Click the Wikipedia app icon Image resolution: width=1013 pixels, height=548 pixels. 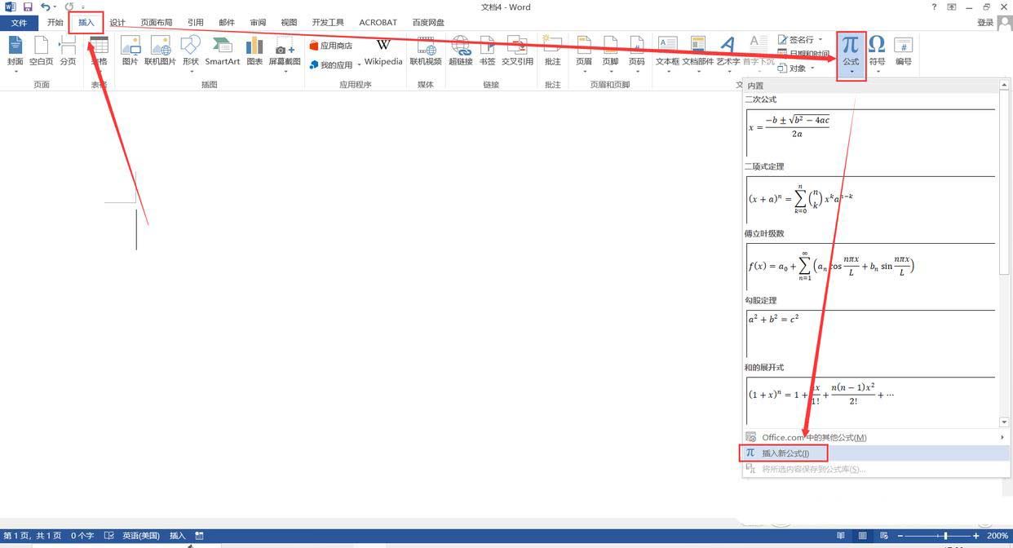tap(383, 51)
